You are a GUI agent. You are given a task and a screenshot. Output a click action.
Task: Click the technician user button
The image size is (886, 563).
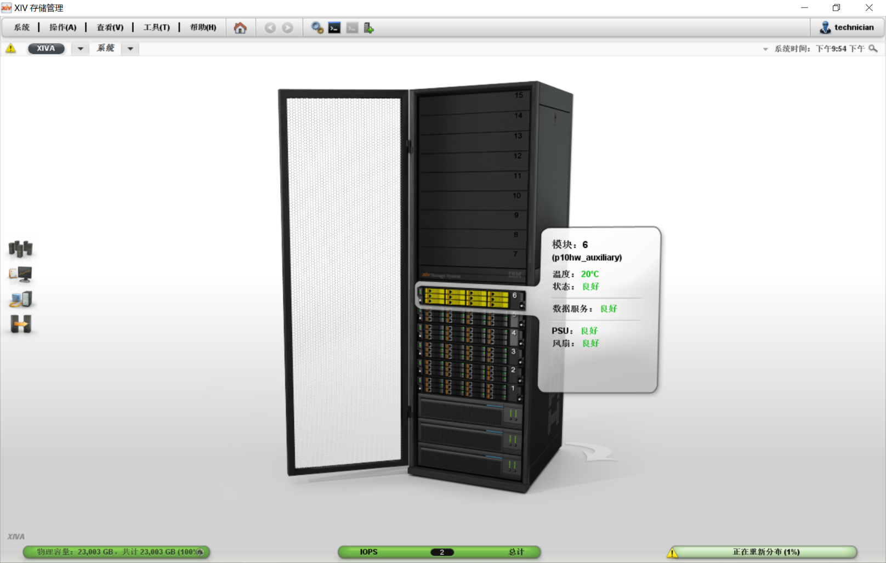[847, 27]
